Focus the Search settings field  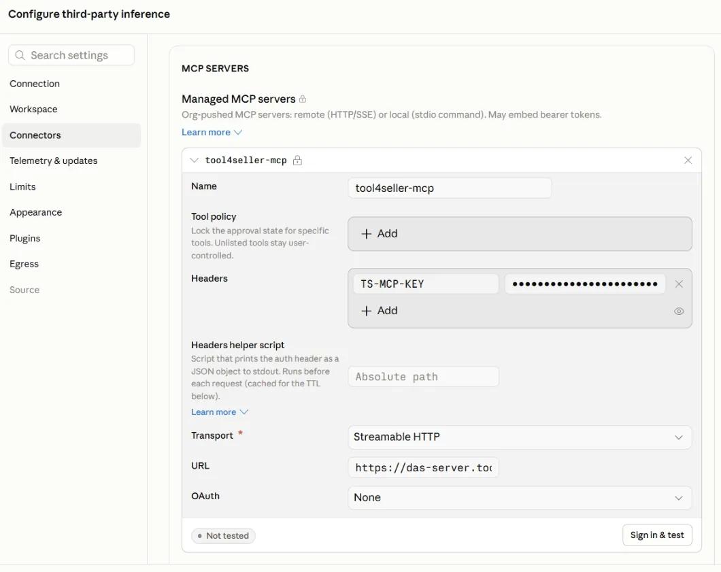(71, 55)
